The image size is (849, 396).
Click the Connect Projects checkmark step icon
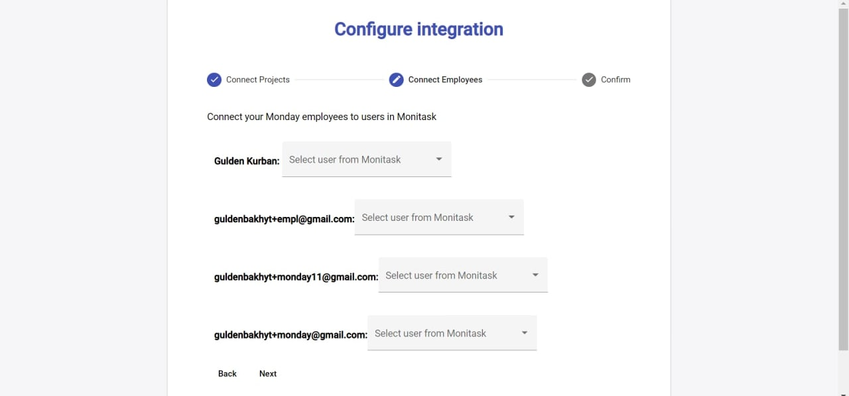pyautogui.click(x=214, y=80)
